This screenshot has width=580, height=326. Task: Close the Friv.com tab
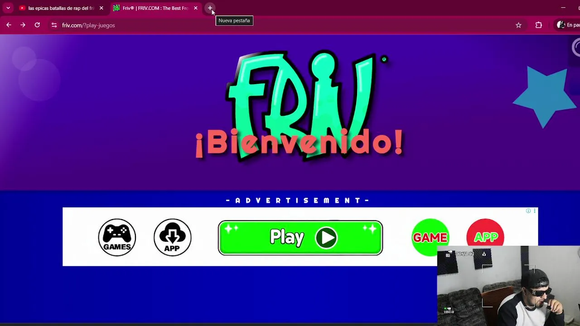[x=195, y=8]
